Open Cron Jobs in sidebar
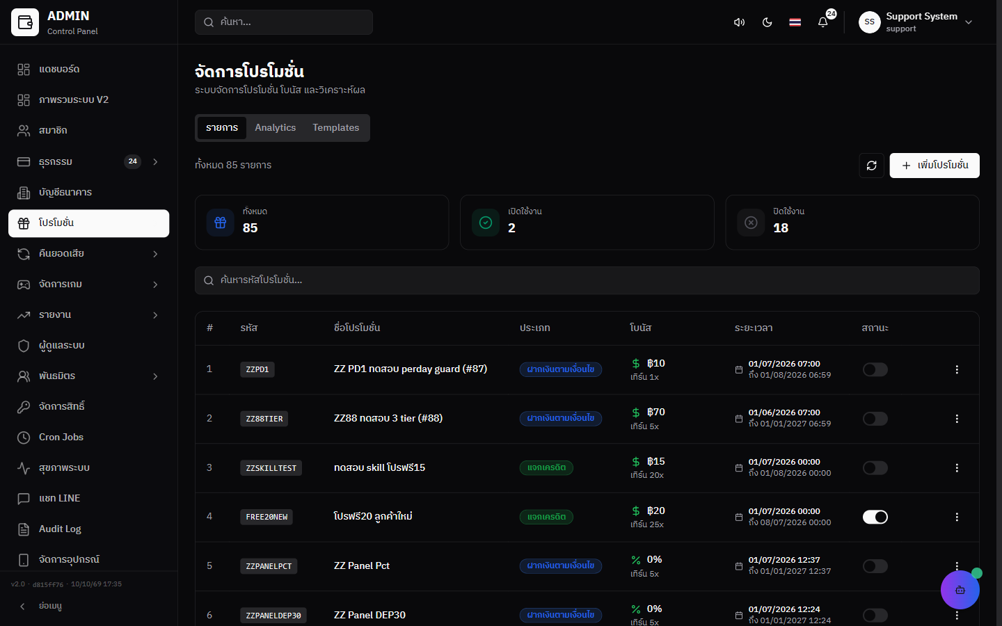The height and width of the screenshot is (626, 1002). (x=89, y=438)
